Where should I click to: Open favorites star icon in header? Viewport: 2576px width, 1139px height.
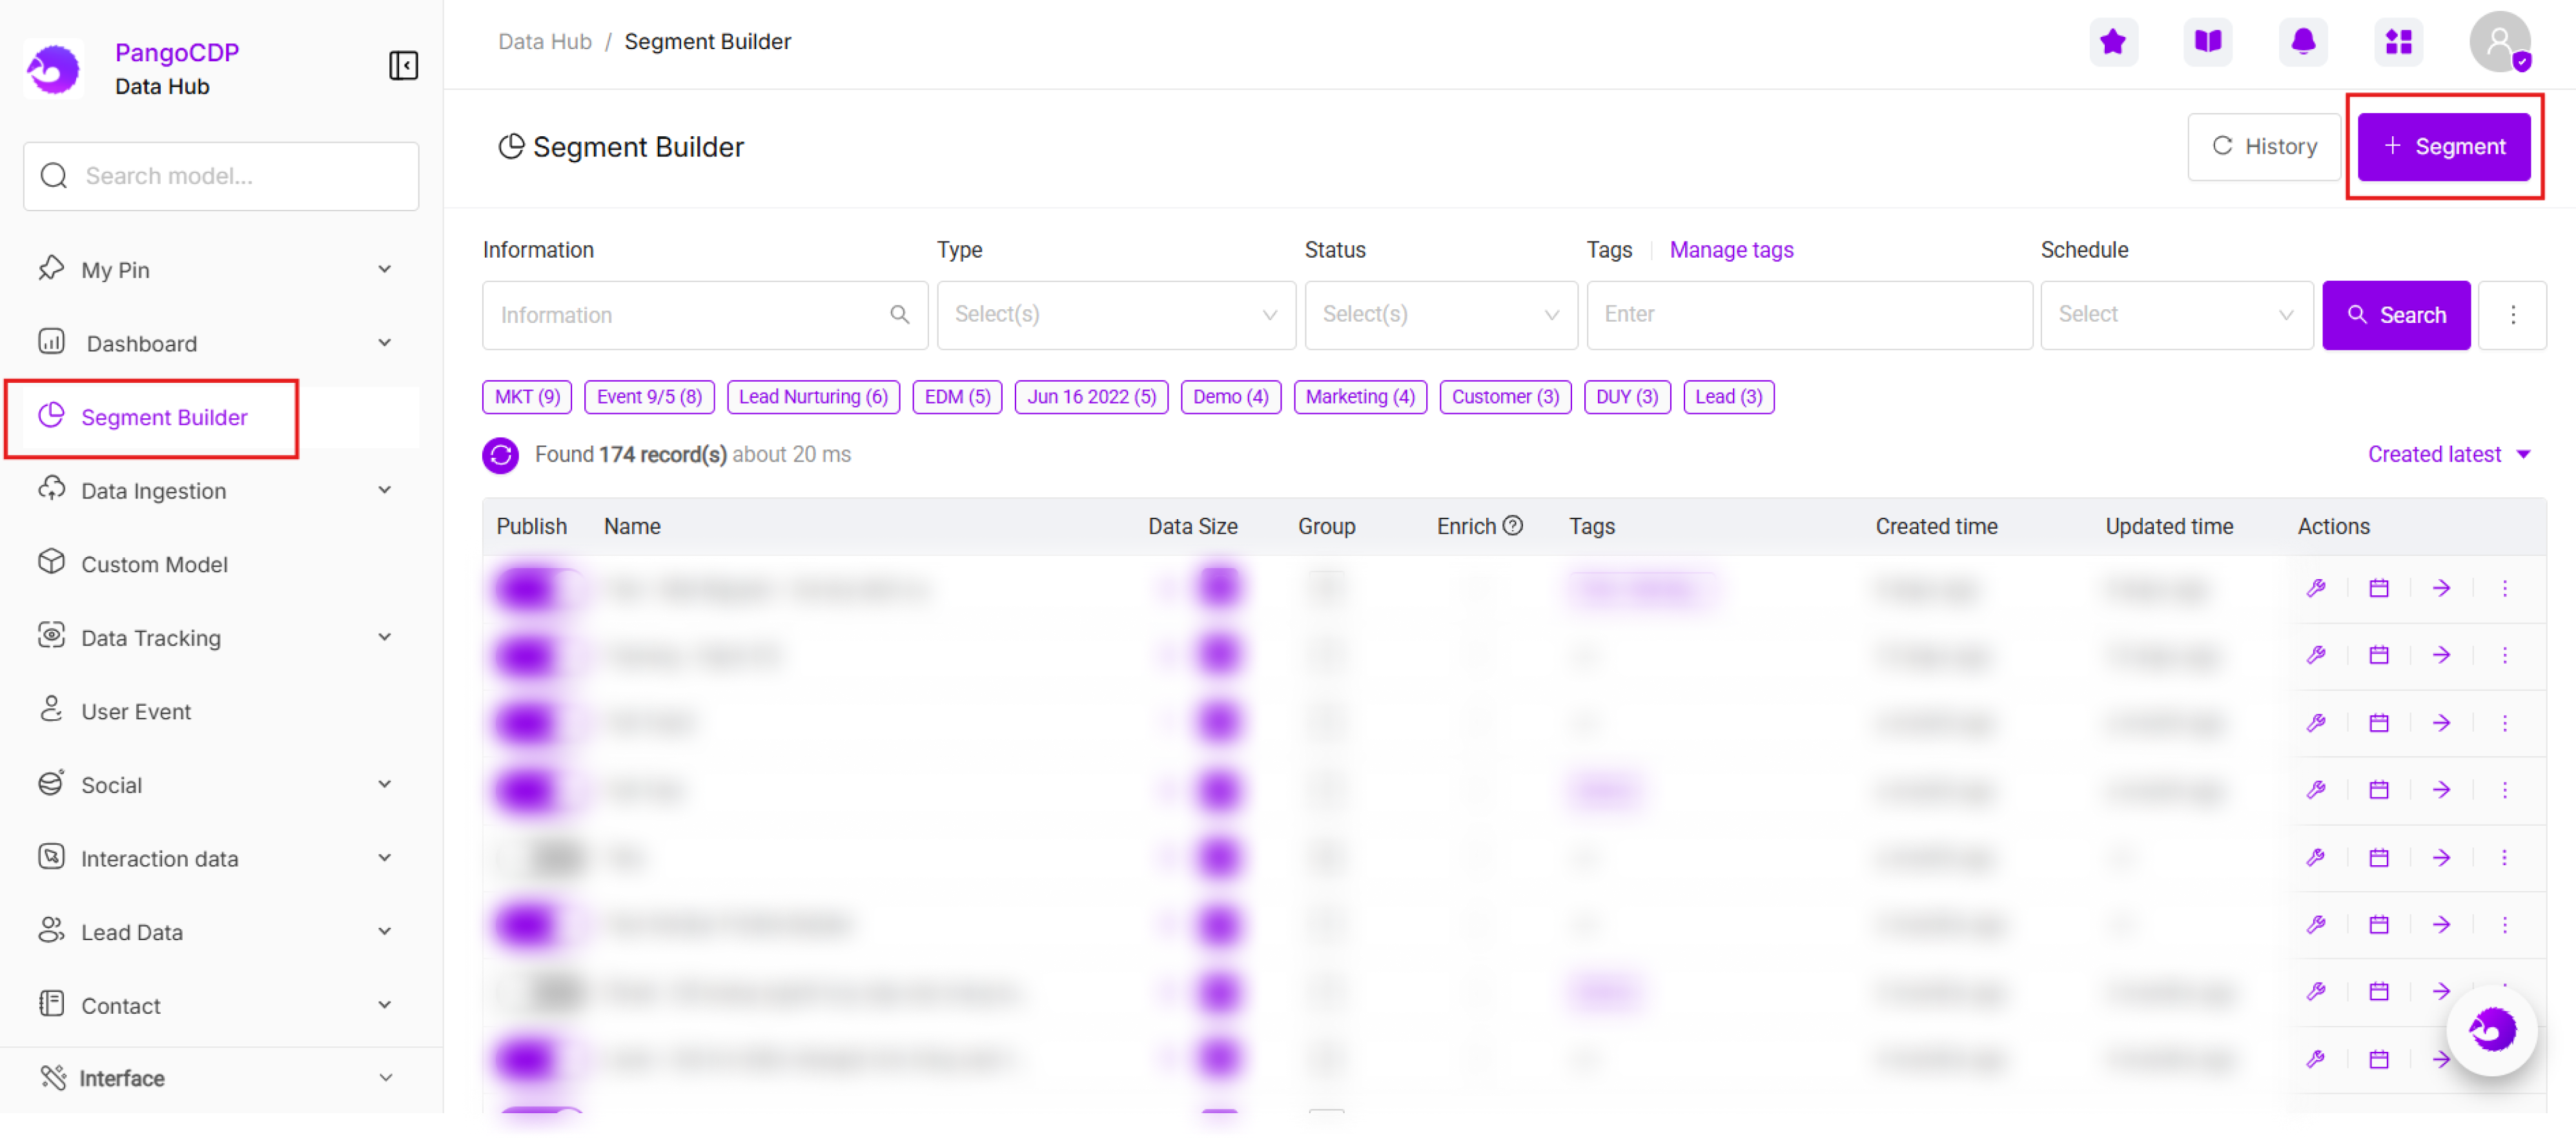coord(2113,42)
